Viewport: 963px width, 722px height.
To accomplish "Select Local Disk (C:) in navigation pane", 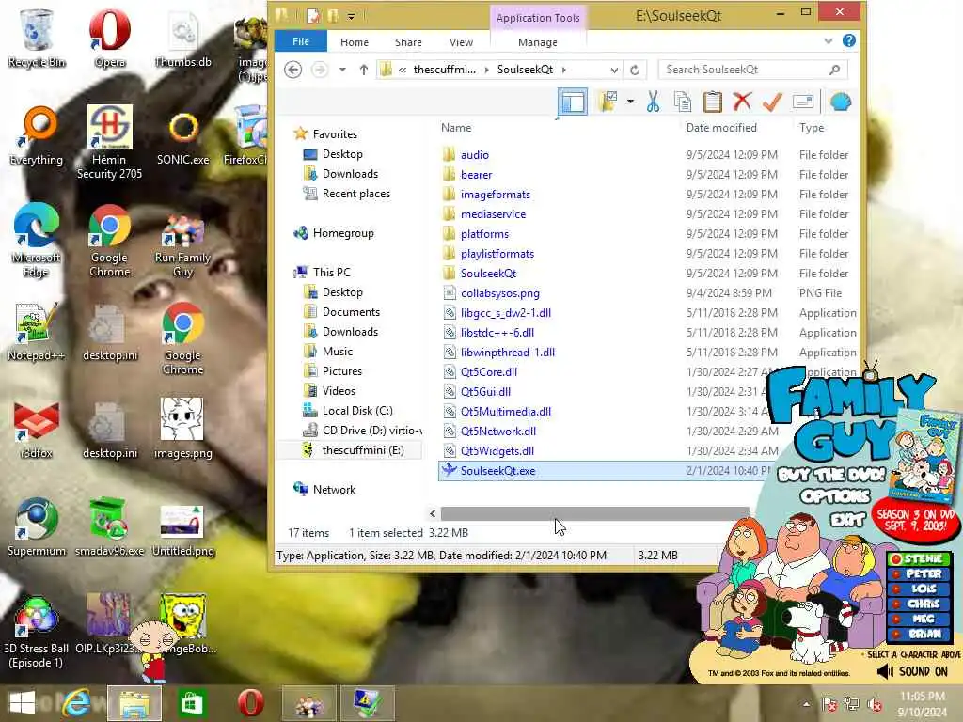I will click(357, 411).
